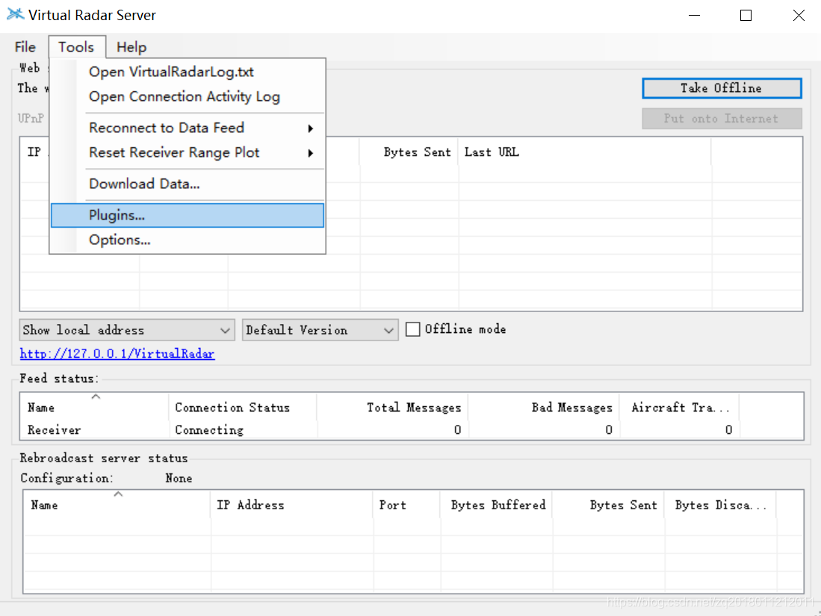The width and height of the screenshot is (821, 616).
Task: Choose Download Data... from Tools menu
Action: 187,184
